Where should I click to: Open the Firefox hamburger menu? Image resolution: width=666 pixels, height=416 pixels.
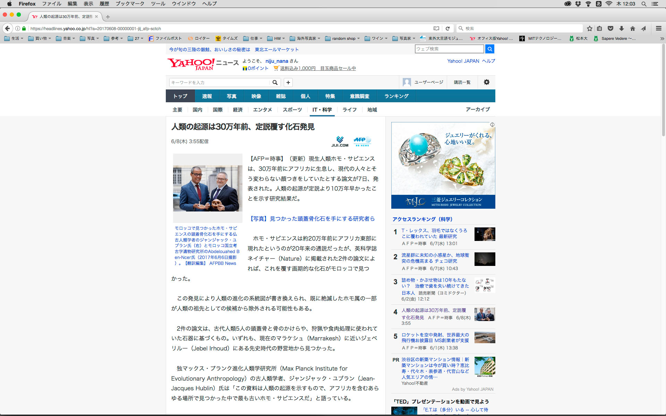click(658, 28)
